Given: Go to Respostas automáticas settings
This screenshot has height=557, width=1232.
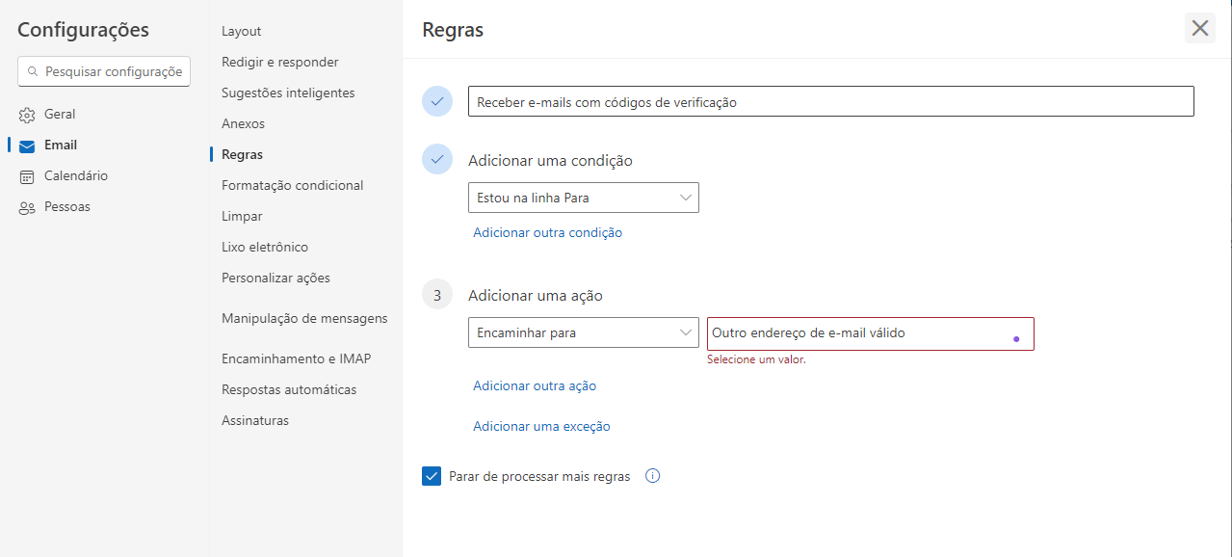Looking at the screenshot, I should 289,389.
